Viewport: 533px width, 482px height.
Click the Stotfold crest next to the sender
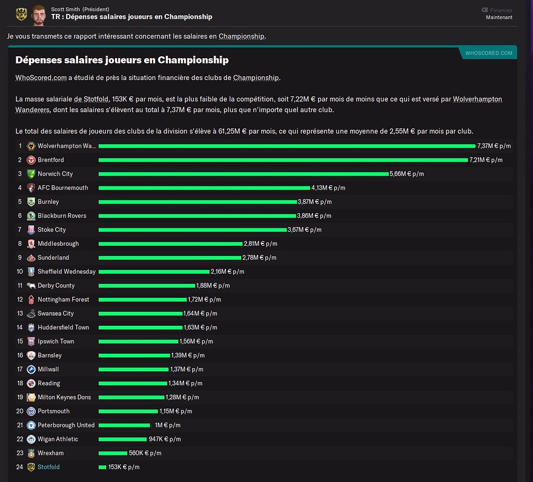pos(21,15)
